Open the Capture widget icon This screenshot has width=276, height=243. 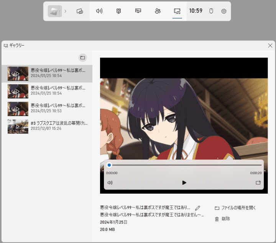coord(118,11)
